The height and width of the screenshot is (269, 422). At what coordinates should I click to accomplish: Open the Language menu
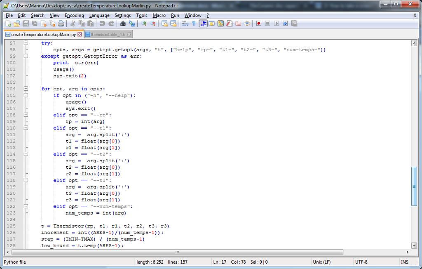coord(99,15)
